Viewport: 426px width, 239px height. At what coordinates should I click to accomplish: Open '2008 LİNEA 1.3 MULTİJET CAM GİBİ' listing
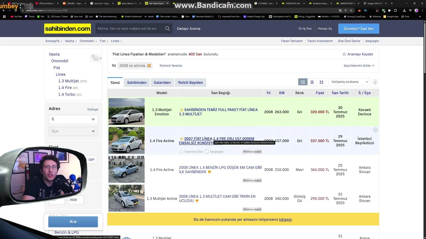[217, 199]
